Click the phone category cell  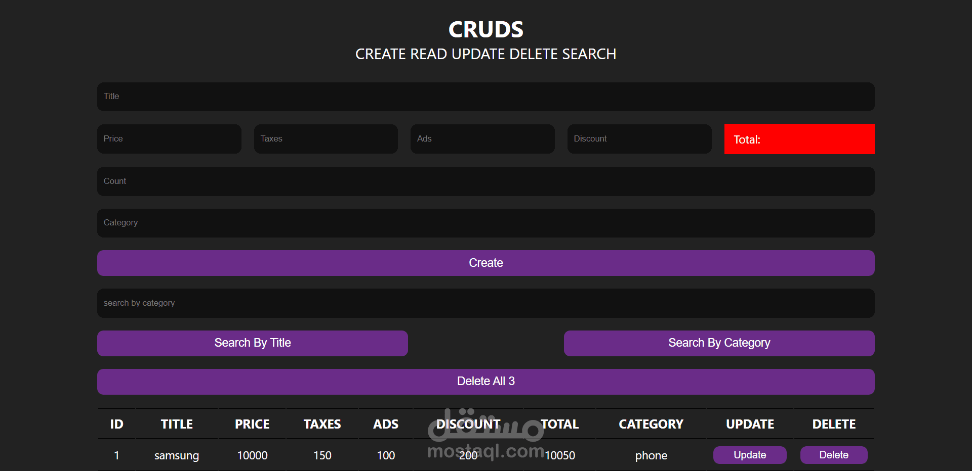click(651, 455)
